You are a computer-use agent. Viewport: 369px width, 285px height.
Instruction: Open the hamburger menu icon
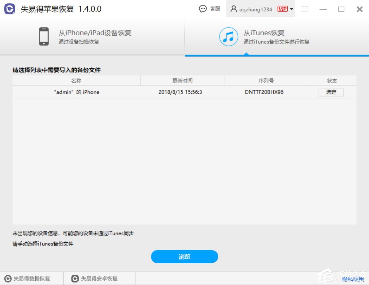tap(304, 9)
